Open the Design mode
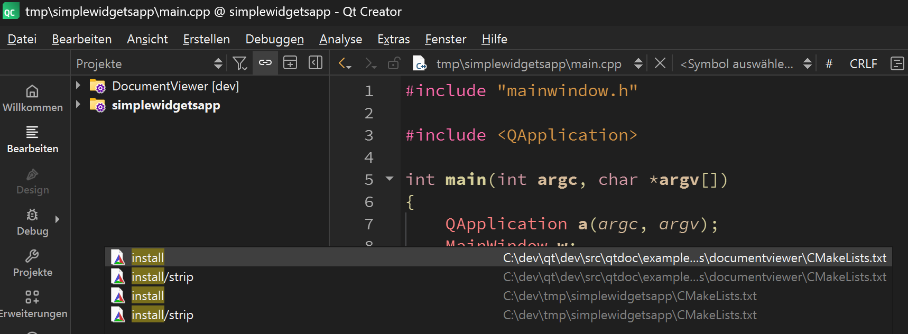The height and width of the screenshot is (334, 908). click(33, 181)
